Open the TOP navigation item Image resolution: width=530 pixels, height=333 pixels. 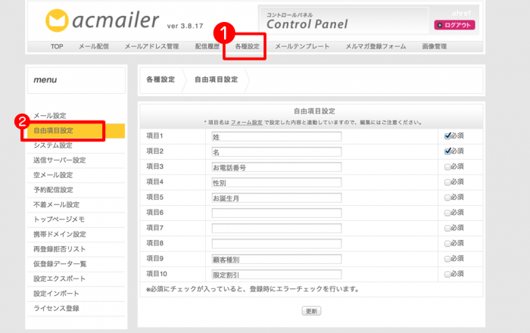pos(57,46)
